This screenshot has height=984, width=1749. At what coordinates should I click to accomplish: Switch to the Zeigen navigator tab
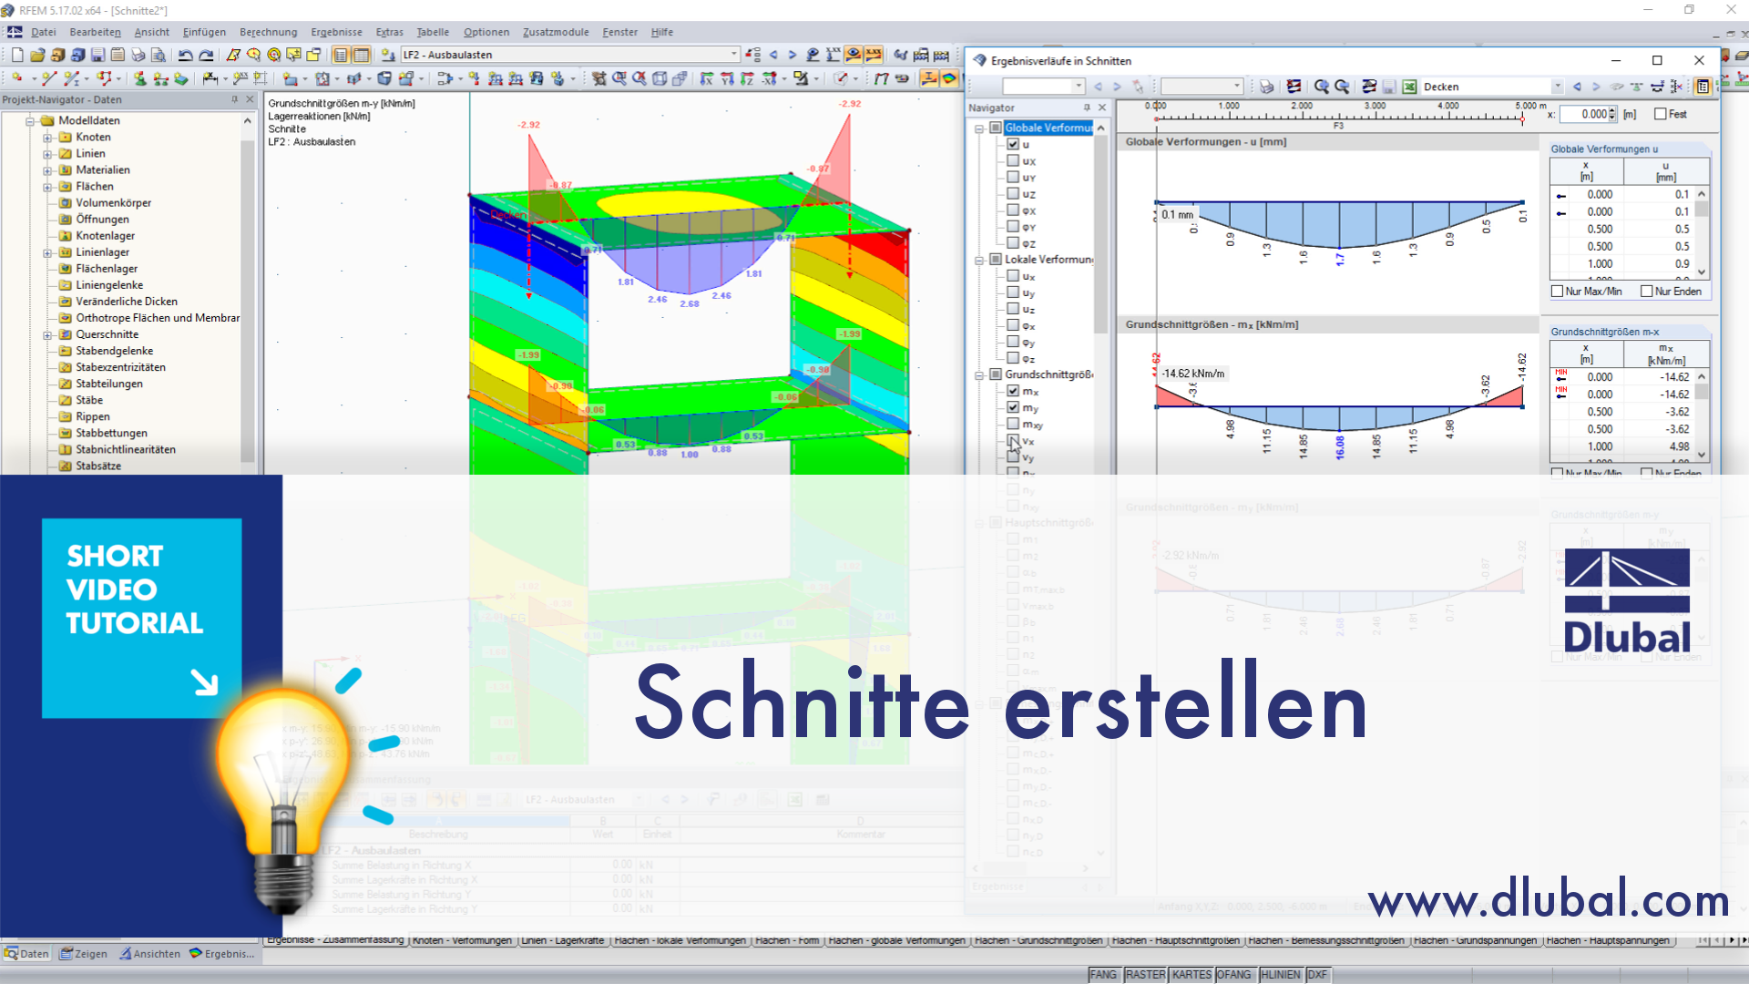(83, 954)
